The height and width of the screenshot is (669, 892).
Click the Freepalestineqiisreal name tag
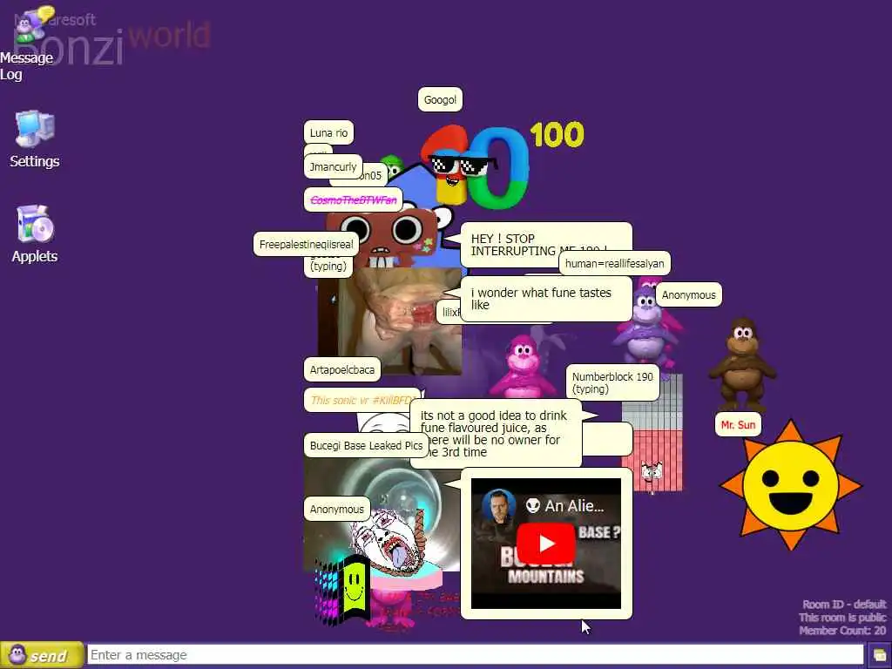(x=306, y=244)
